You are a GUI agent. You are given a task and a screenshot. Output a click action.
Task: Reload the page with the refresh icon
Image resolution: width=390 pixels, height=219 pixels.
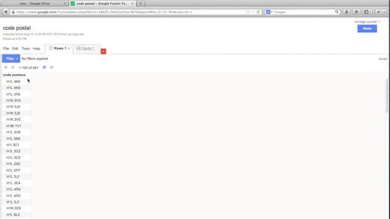coord(258,12)
